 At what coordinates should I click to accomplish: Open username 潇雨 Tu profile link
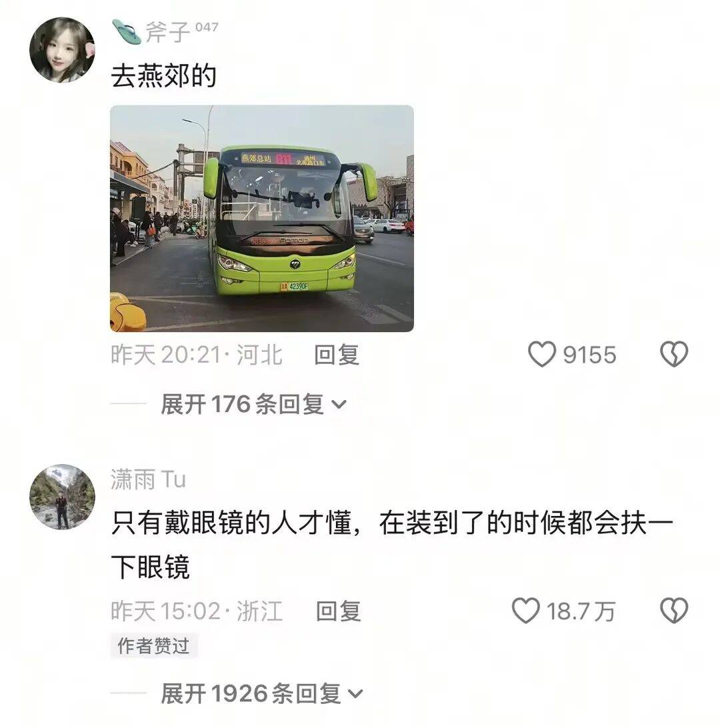[148, 479]
